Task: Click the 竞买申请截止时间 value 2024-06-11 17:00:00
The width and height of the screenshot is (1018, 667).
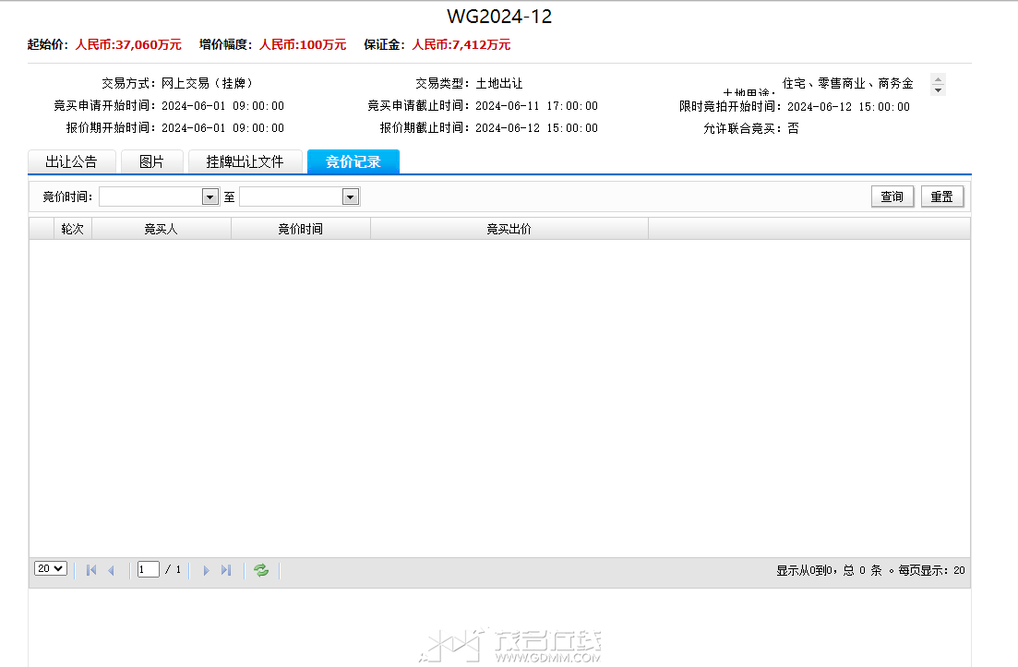Action: [x=536, y=106]
